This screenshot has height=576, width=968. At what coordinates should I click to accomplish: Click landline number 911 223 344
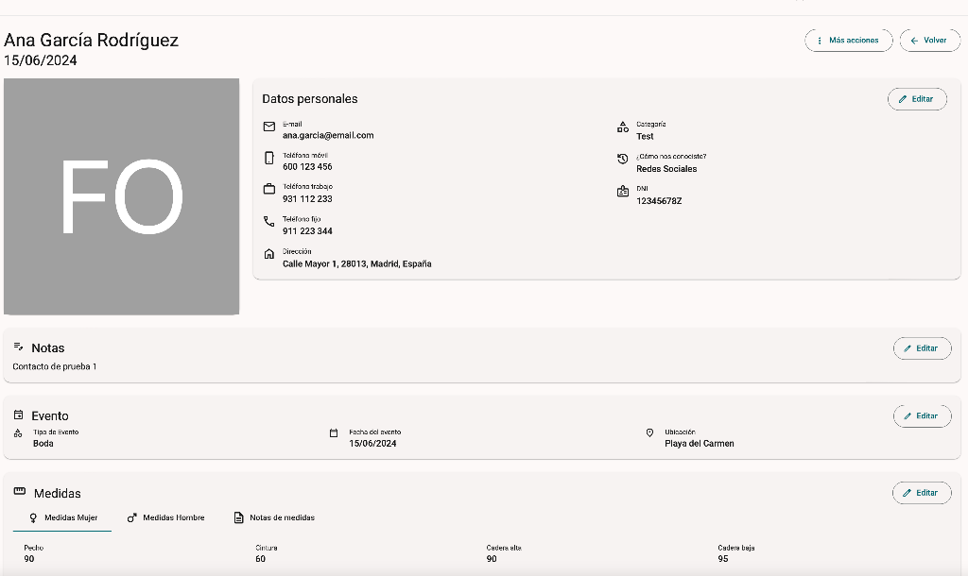[307, 231]
